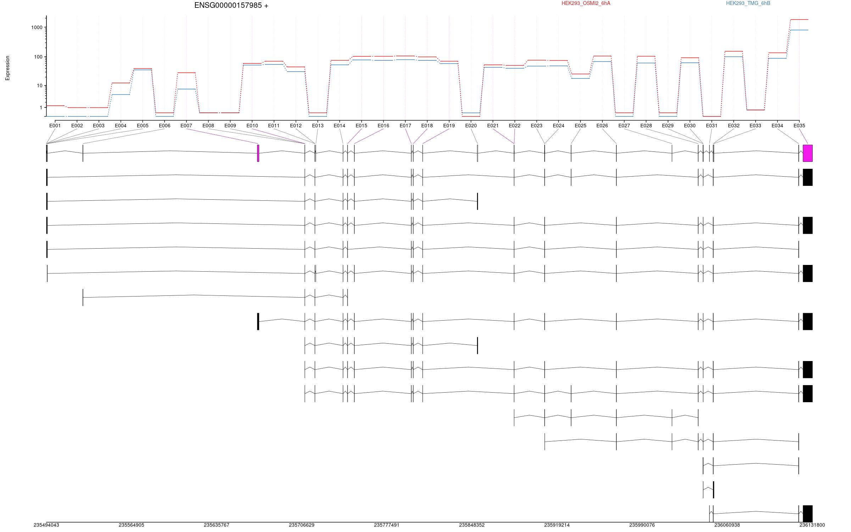Click exon label E028
851x532 pixels.
coord(646,126)
